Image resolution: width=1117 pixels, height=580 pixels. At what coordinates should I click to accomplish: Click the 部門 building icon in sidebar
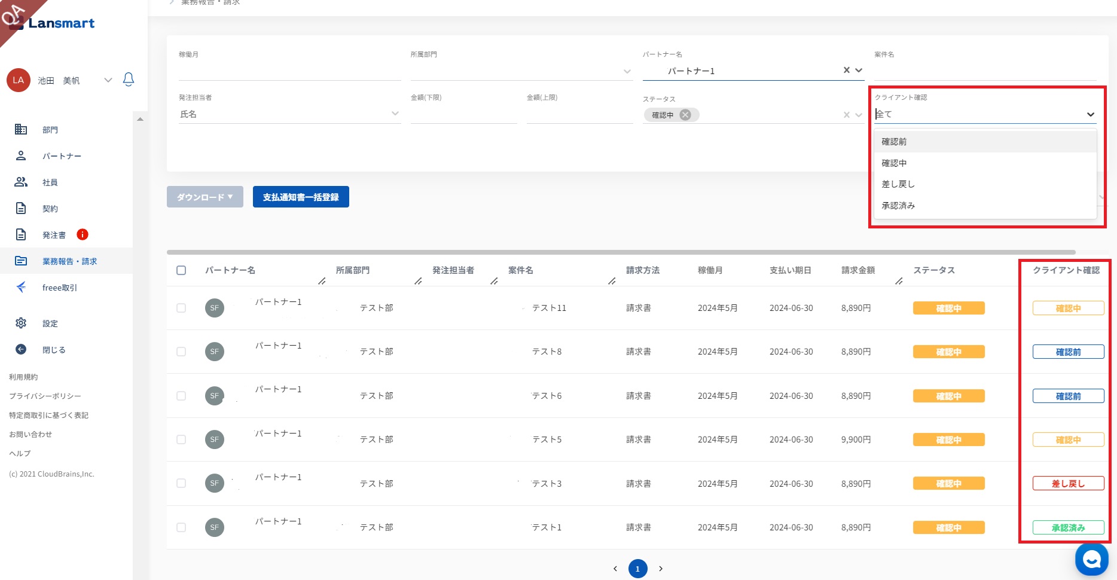tap(21, 129)
